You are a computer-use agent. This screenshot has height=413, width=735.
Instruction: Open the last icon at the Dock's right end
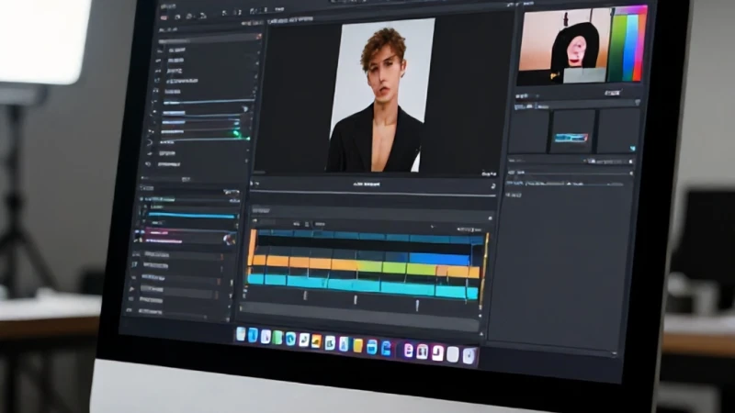[x=469, y=356]
